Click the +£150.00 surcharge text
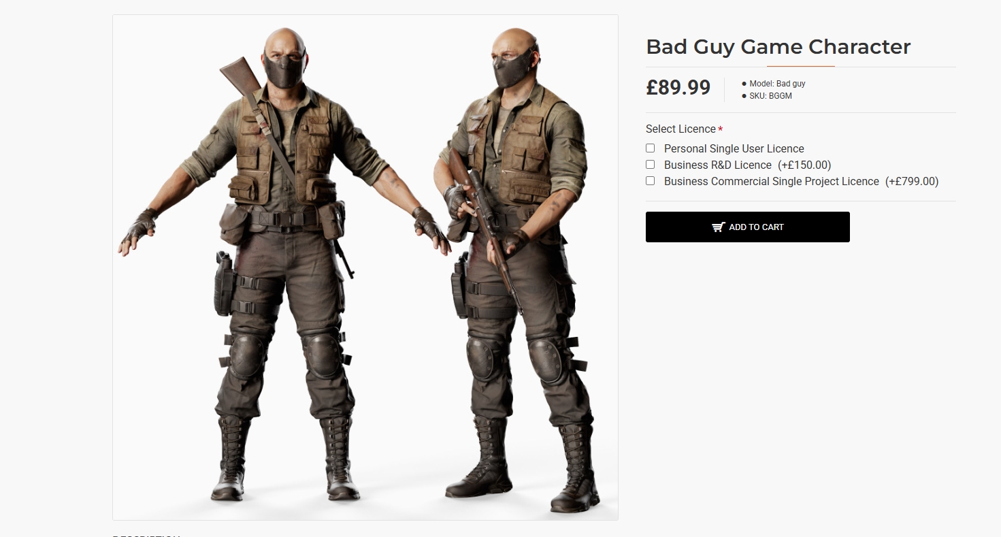1001x537 pixels. tap(804, 165)
